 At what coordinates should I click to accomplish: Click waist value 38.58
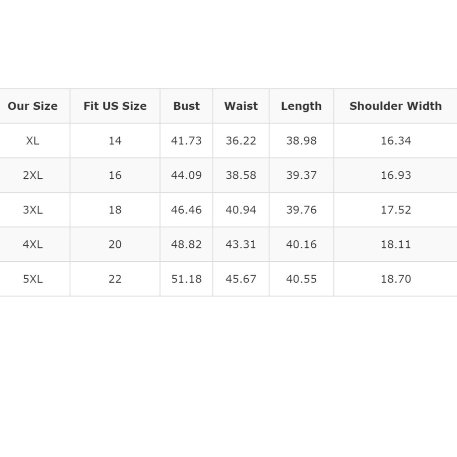pyautogui.click(x=241, y=175)
